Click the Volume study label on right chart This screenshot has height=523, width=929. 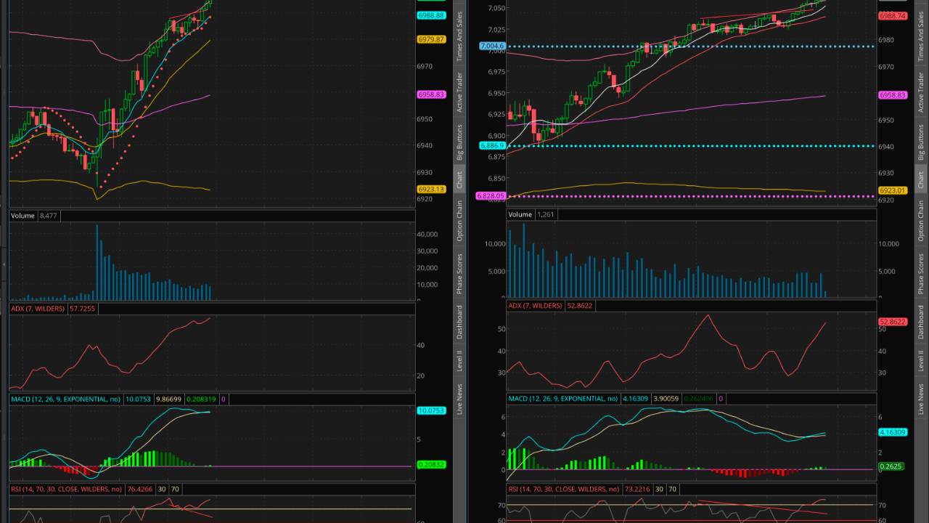(x=520, y=214)
